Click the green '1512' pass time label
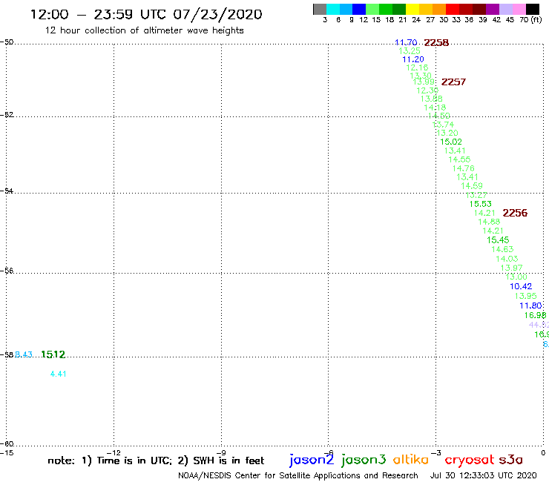549x482 pixels. (53, 354)
